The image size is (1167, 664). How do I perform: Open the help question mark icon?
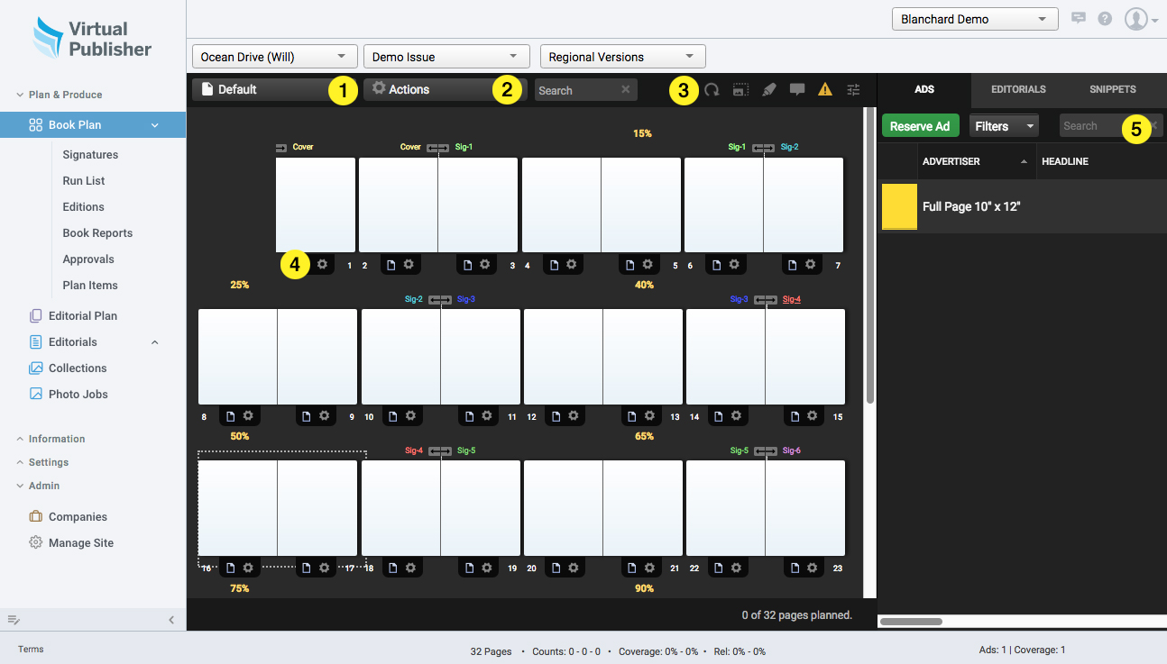pyautogui.click(x=1105, y=19)
